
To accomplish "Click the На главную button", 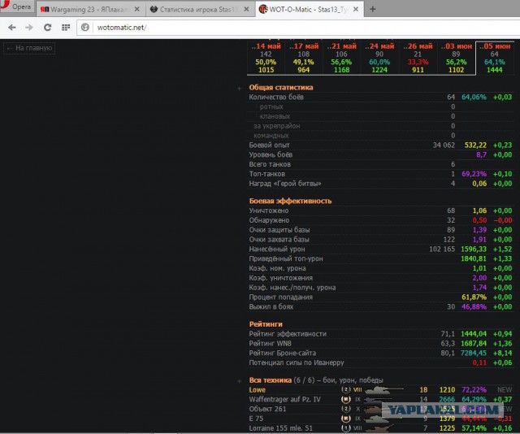I will (29, 48).
